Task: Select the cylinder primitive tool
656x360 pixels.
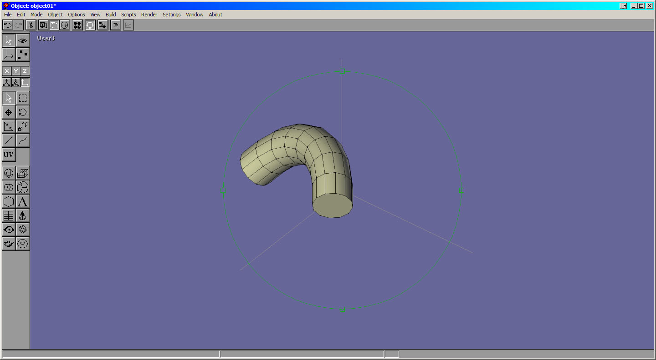Action: 9,187
